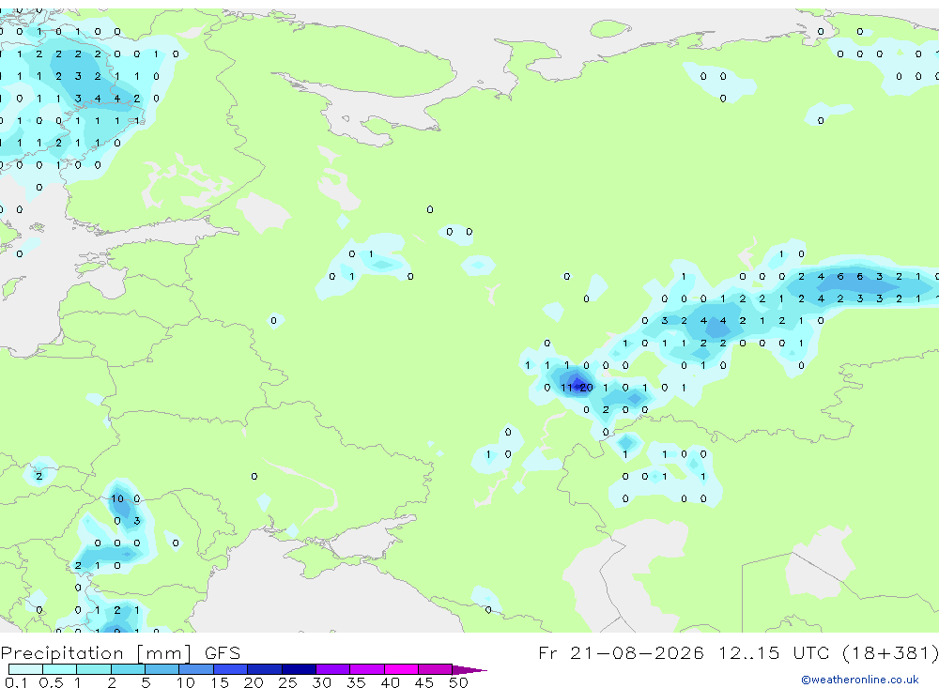
Task: Select the 30–35 mm purple legend swatch
Action: [333, 669]
